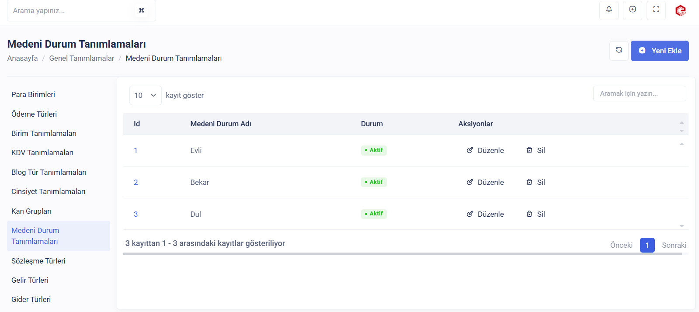This screenshot has height=312, width=699.
Task: Go to Sözleşme Türleri sidebar item
Action: point(38,261)
